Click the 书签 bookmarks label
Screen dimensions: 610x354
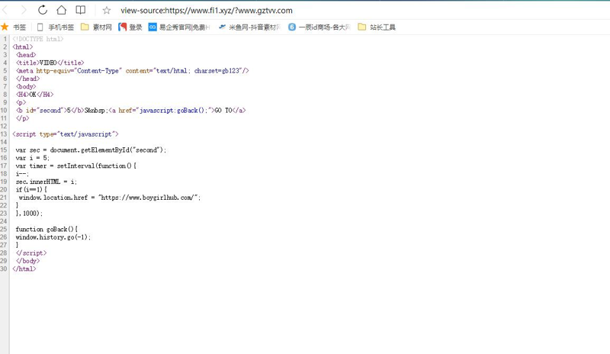[x=19, y=27]
